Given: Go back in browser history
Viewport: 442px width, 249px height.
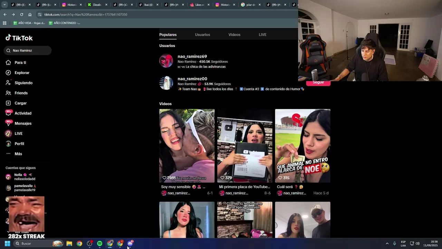Looking at the screenshot, I should click(x=5, y=15).
